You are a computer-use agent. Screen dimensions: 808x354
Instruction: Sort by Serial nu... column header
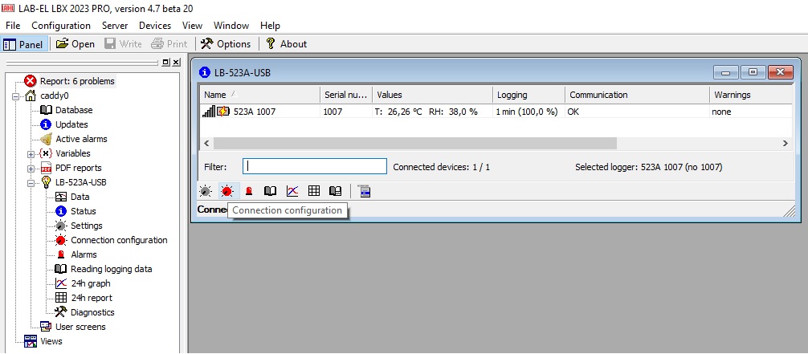(x=346, y=95)
